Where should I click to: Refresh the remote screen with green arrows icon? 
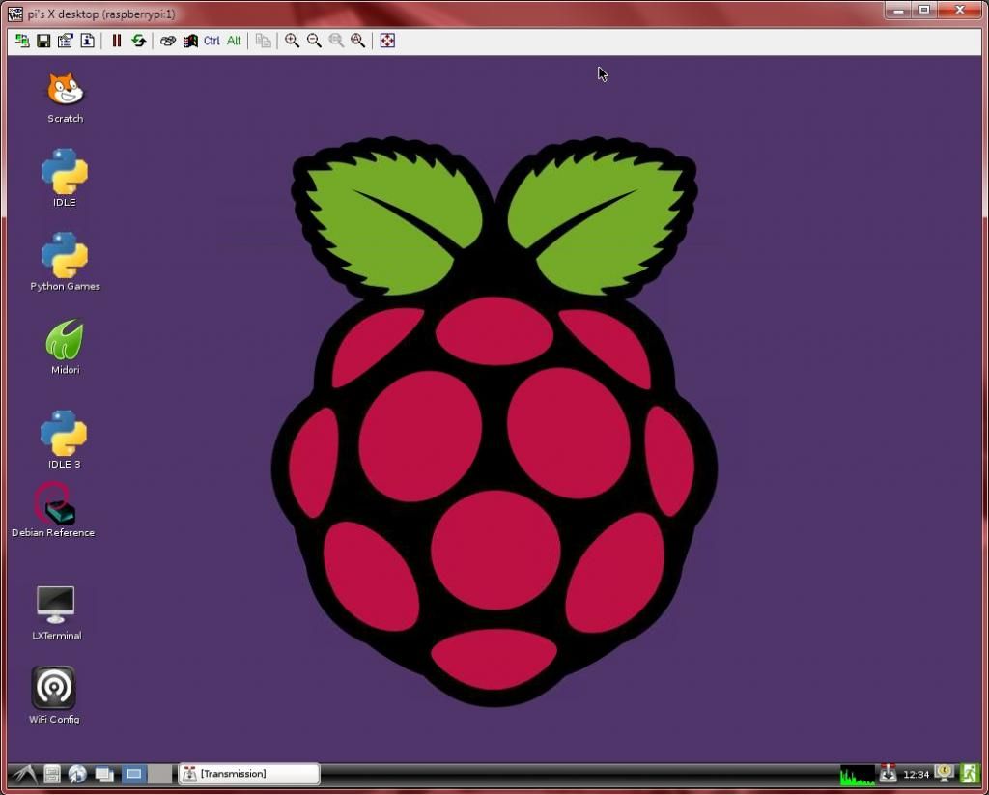(138, 41)
